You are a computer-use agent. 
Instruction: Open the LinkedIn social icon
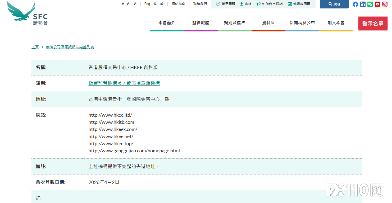pyautogui.click(x=363, y=4)
